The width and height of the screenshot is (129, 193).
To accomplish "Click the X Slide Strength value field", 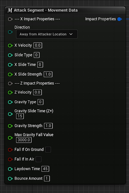I will 48,74.
